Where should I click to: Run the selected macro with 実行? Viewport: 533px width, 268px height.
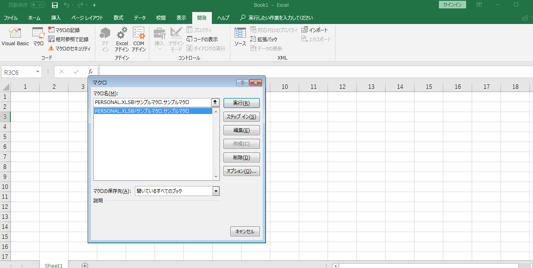[x=241, y=103]
